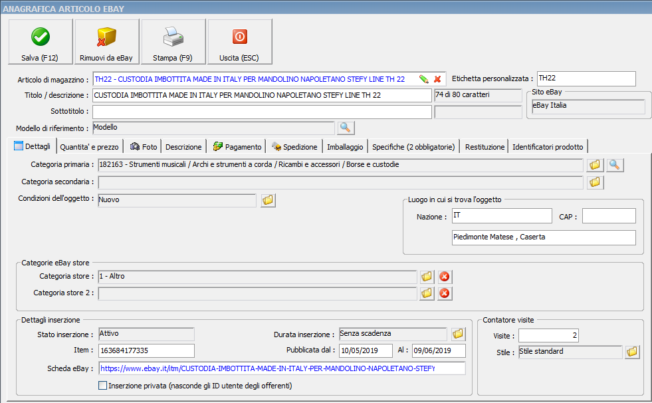Viewport: 652px width, 403px height.
Task: Click Pubblicata dal date 10/05/2019
Action: (x=366, y=350)
